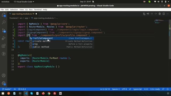Open the Run and Debug view
171x96 pixels.
(x=3, y=38)
